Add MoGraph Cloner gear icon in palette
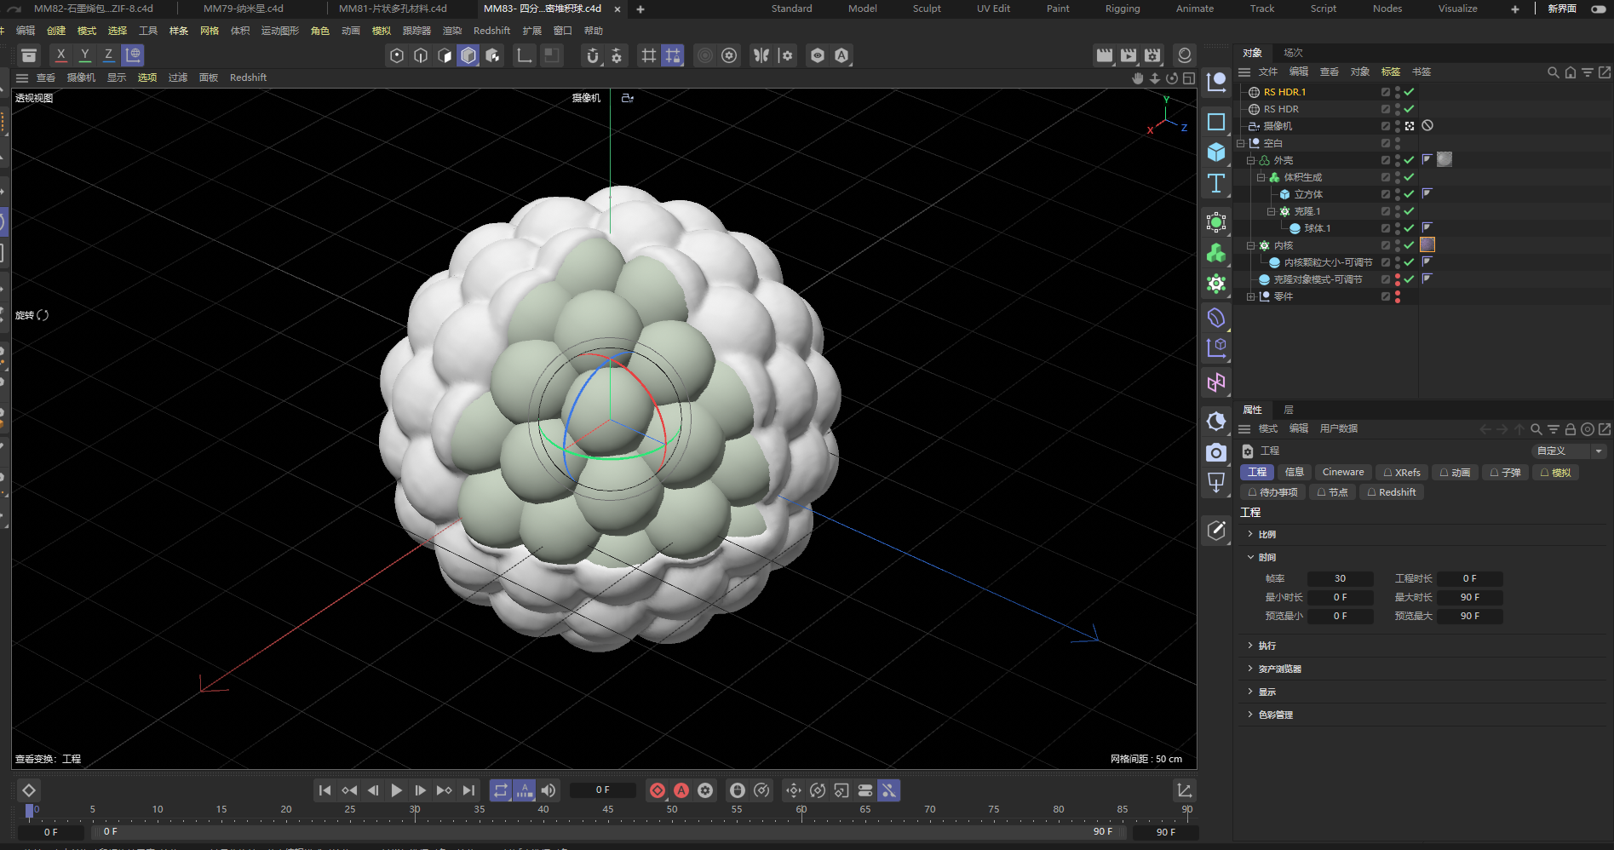1614x850 pixels. [1216, 284]
